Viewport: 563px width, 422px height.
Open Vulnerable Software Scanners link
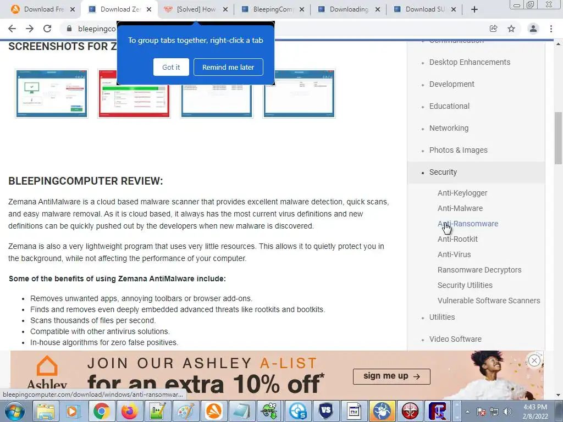pos(489,301)
